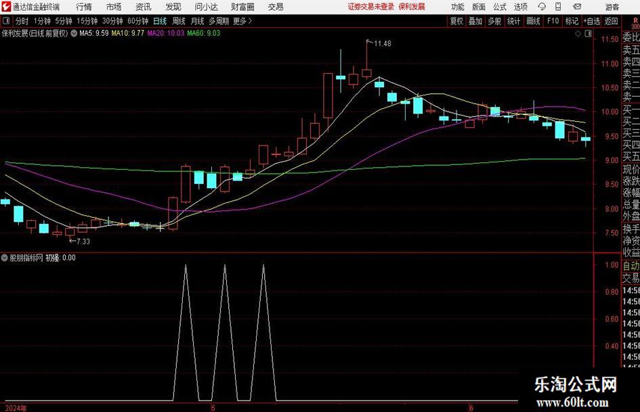Switch to 分时 chart tab
Image resolution: width=640 pixels, height=412 pixels.
pos(22,21)
